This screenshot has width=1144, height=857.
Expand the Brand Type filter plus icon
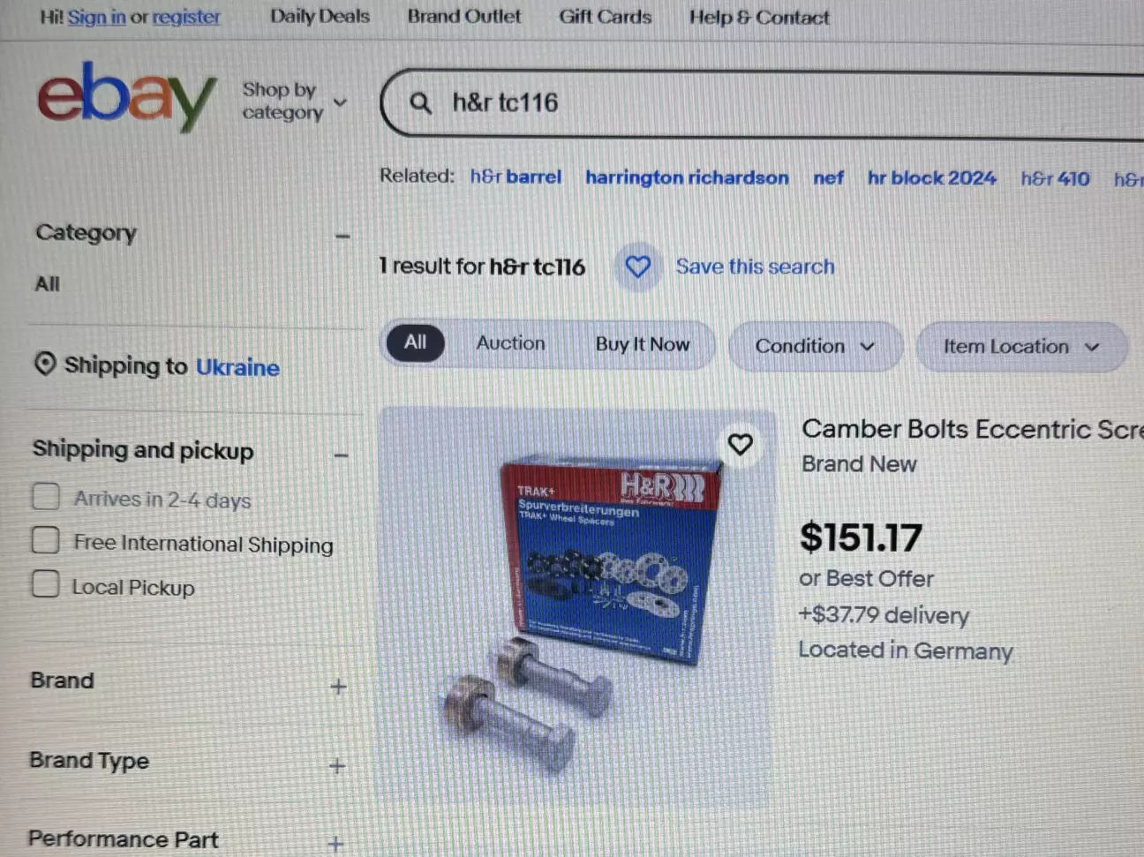[336, 766]
